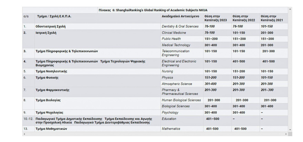Click the 'Telecommunication Engineering' subject cell
The image size is (303, 142).
[x=176, y=53]
